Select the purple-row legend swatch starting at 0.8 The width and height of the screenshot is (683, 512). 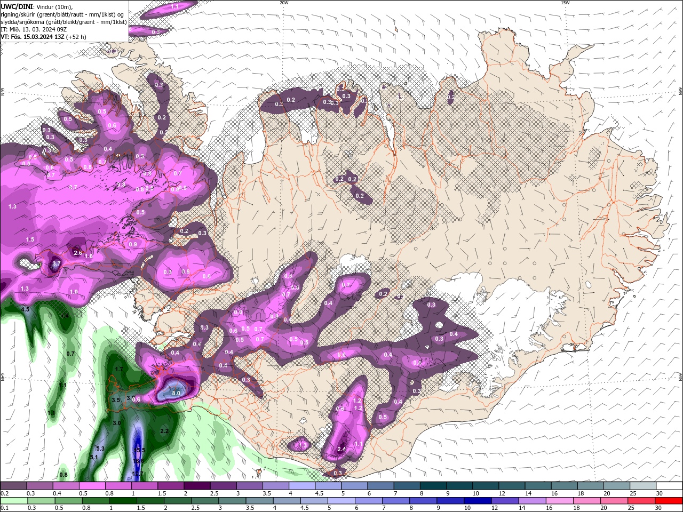118,486
